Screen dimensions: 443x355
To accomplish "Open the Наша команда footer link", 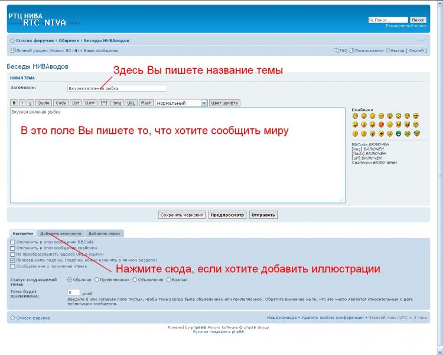I will 282,318.
